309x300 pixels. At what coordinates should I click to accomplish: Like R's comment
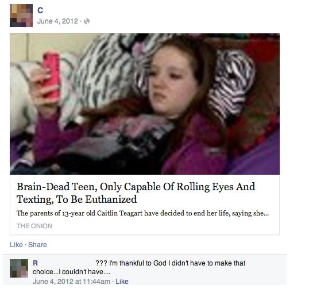point(122,282)
